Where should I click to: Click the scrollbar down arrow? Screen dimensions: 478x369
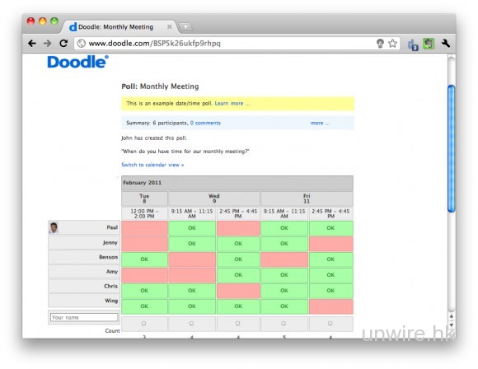coord(451,325)
